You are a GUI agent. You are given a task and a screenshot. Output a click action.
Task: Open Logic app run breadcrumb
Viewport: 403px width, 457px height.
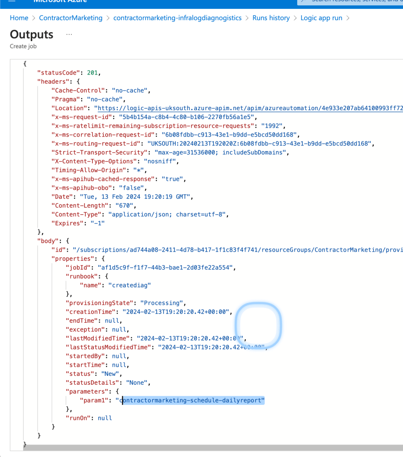pyautogui.click(x=321, y=18)
